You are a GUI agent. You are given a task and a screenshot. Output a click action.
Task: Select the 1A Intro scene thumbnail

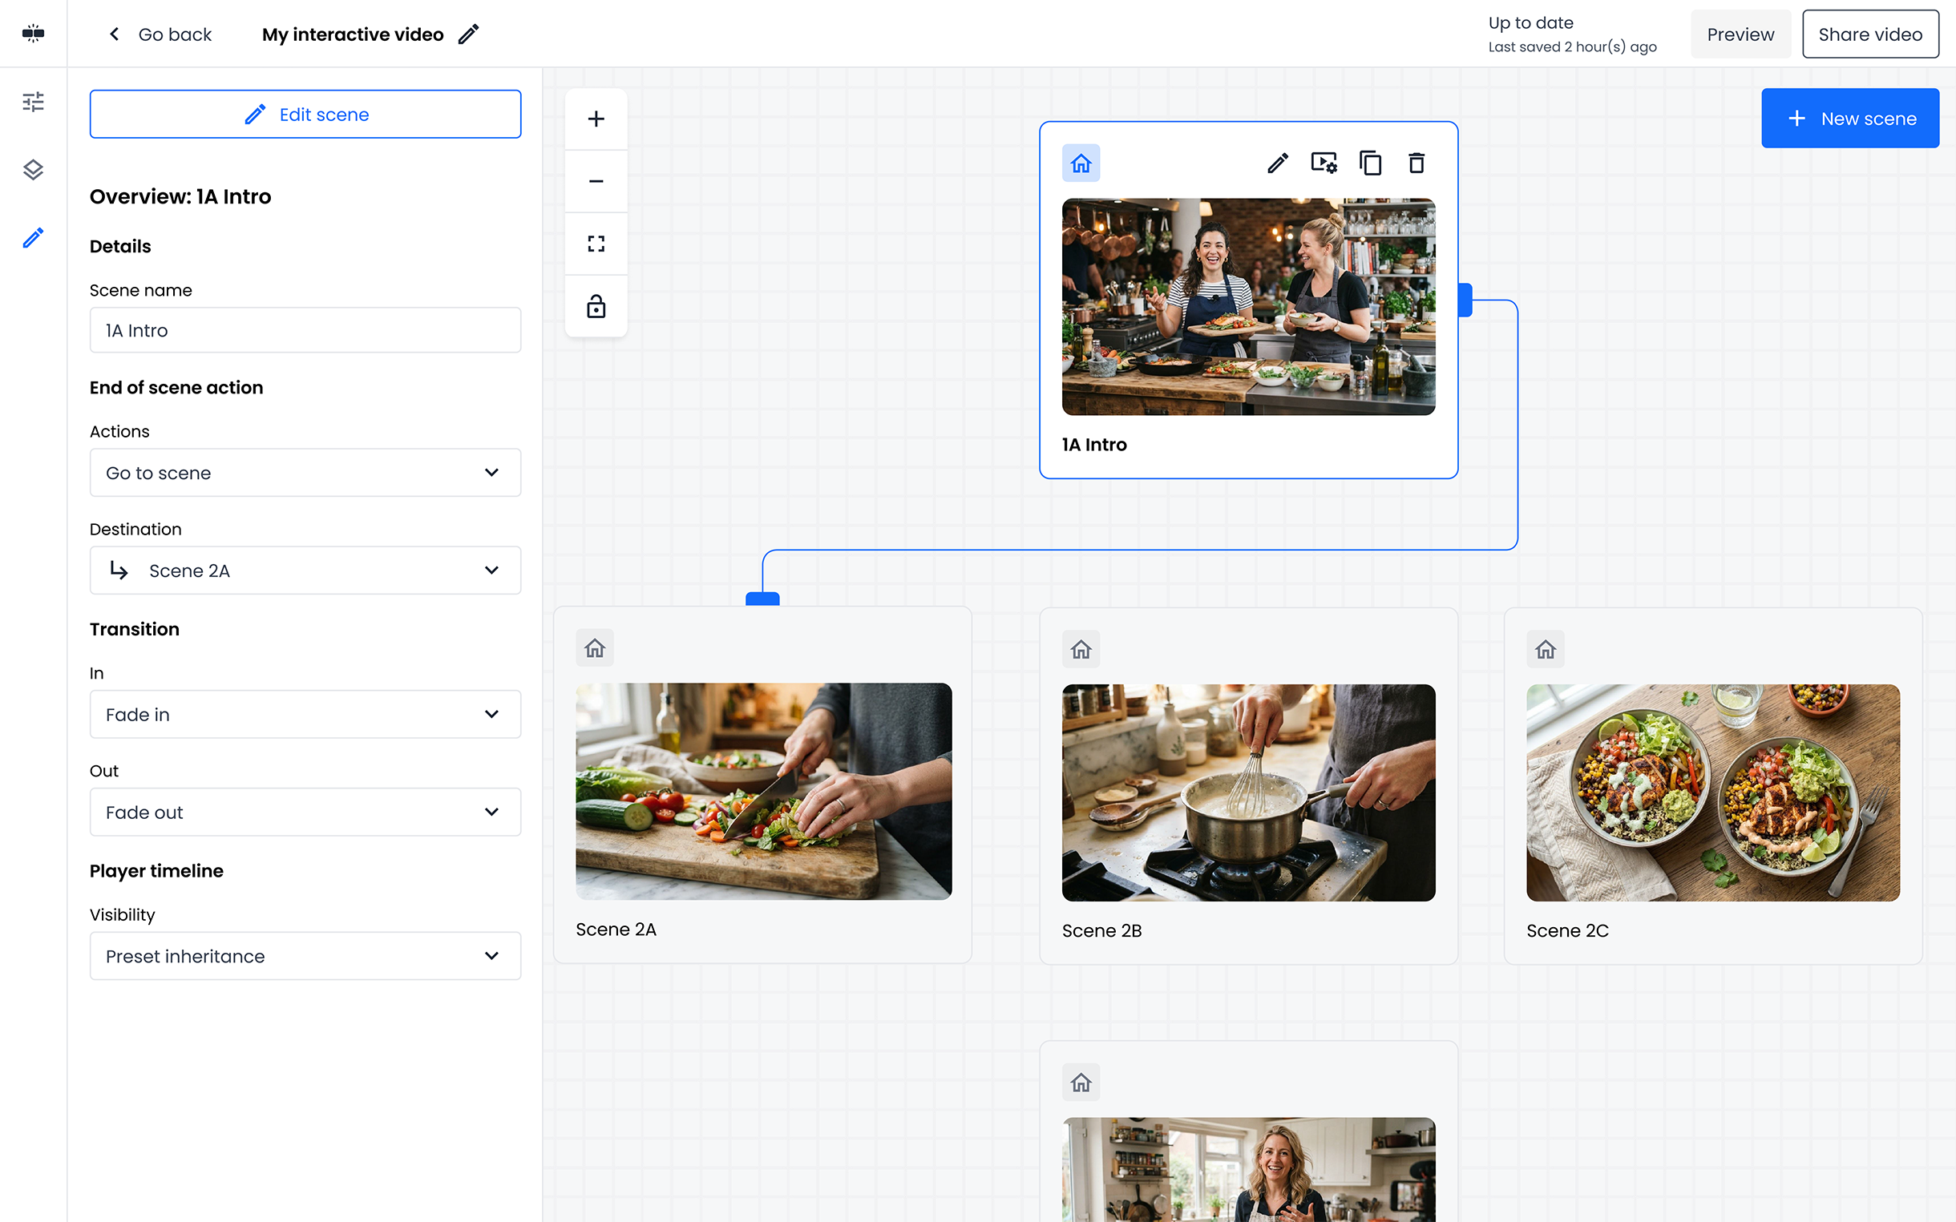click(x=1249, y=307)
